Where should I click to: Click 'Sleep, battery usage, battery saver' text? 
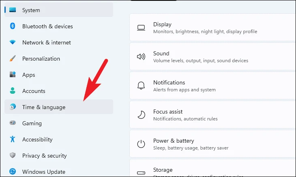pyautogui.click(x=191, y=148)
